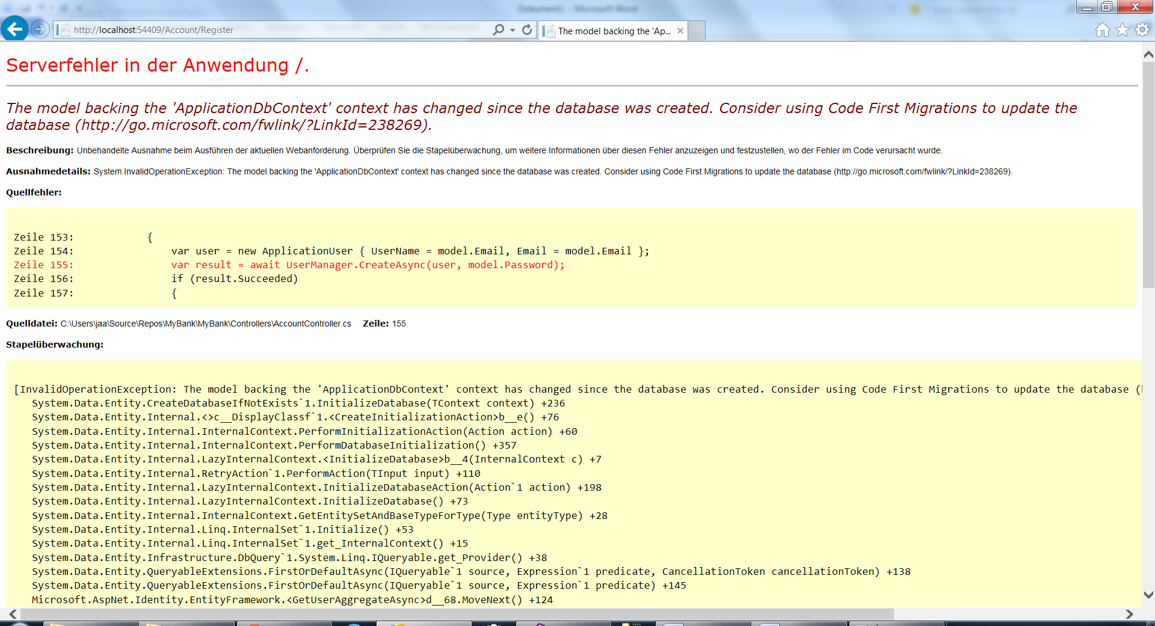Open the search magnifier in address bar
1155x626 pixels.
pos(498,29)
